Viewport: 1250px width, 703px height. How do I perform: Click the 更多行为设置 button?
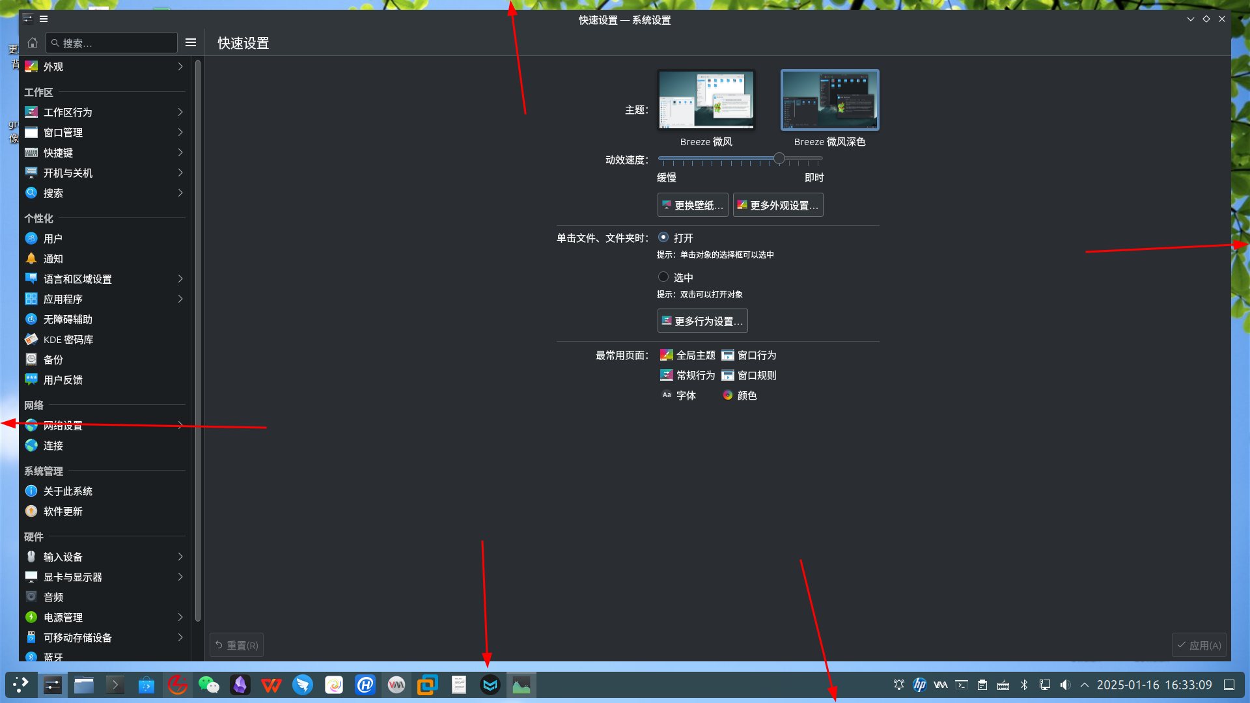(x=702, y=321)
